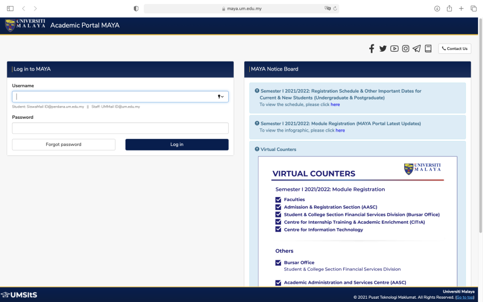Click into the Password field

pos(120,128)
